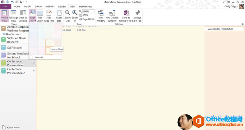Image resolution: width=245 pixels, height=130 pixels.
Task: Pin the ribbon with the pin icon
Action: pos(242,24)
